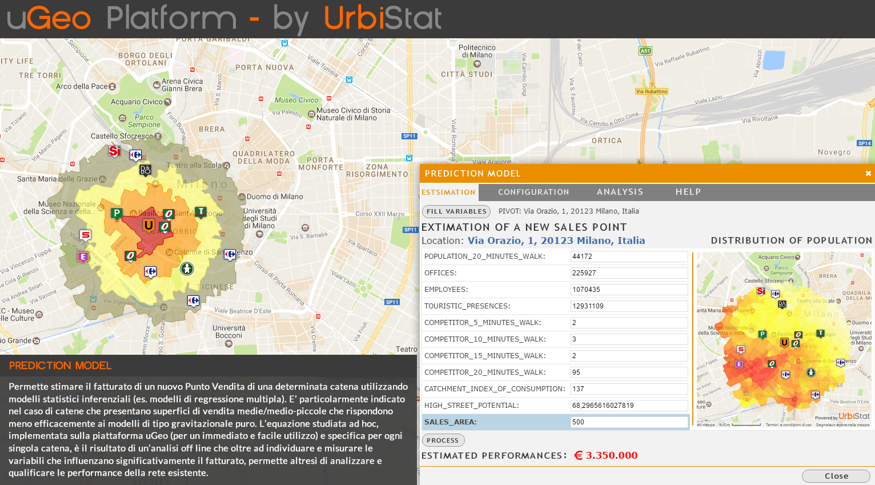Image resolution: width=875 pixels, height=485 pixels.
Task: Select the Acquario Civico landmark icon
Action: [x=167, y=102]
